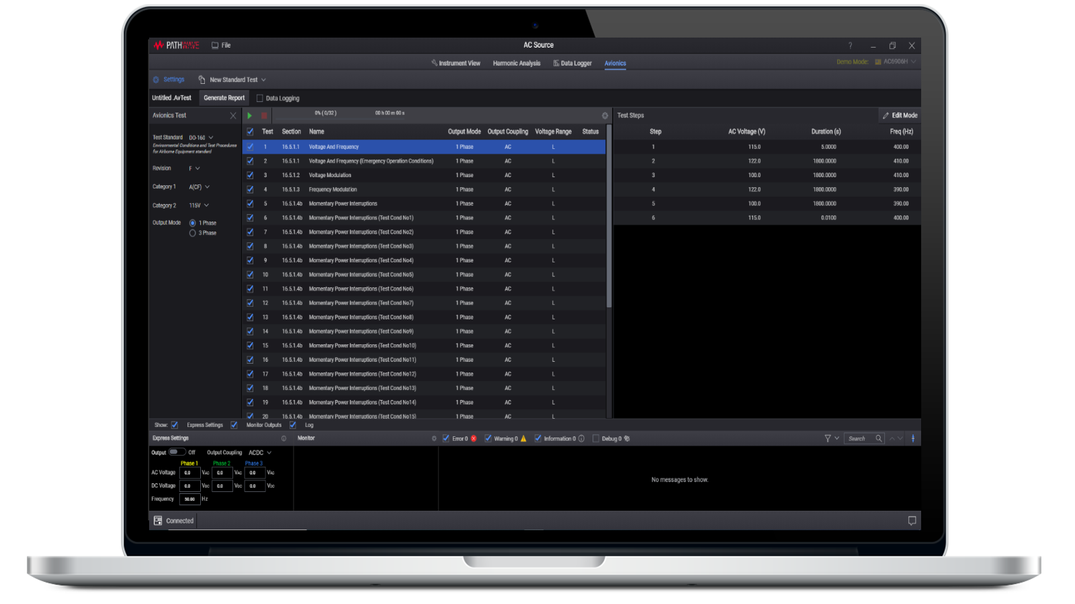Start the avionics test with the green play button
The width and height of the screenshot is (1075, 604).
coord(250,115)
